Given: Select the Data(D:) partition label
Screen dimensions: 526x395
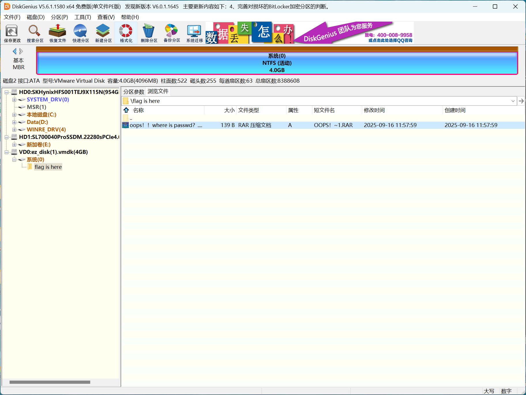Looking at the screenshot, I should coord(37,122).
